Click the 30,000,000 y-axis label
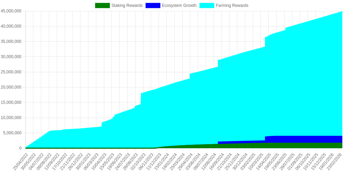The height and width of the screenshot is (172, 344). (11, 57)
